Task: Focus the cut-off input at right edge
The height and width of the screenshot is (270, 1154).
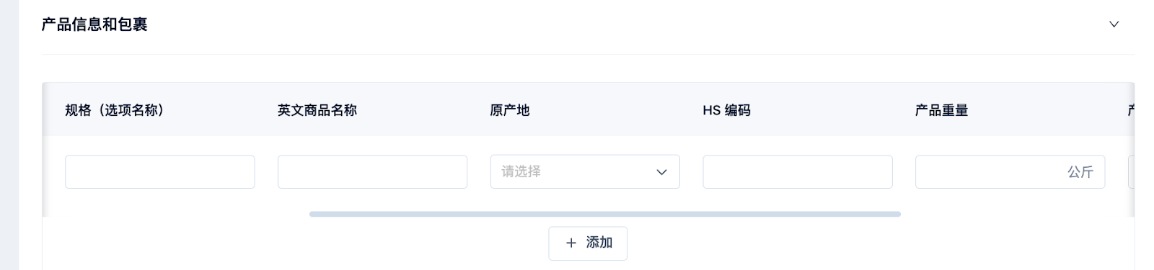Action: click(x=1131, y=172)
